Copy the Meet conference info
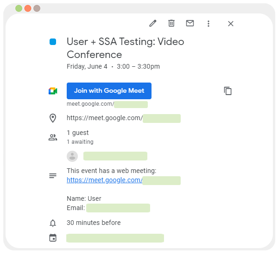 228,91
